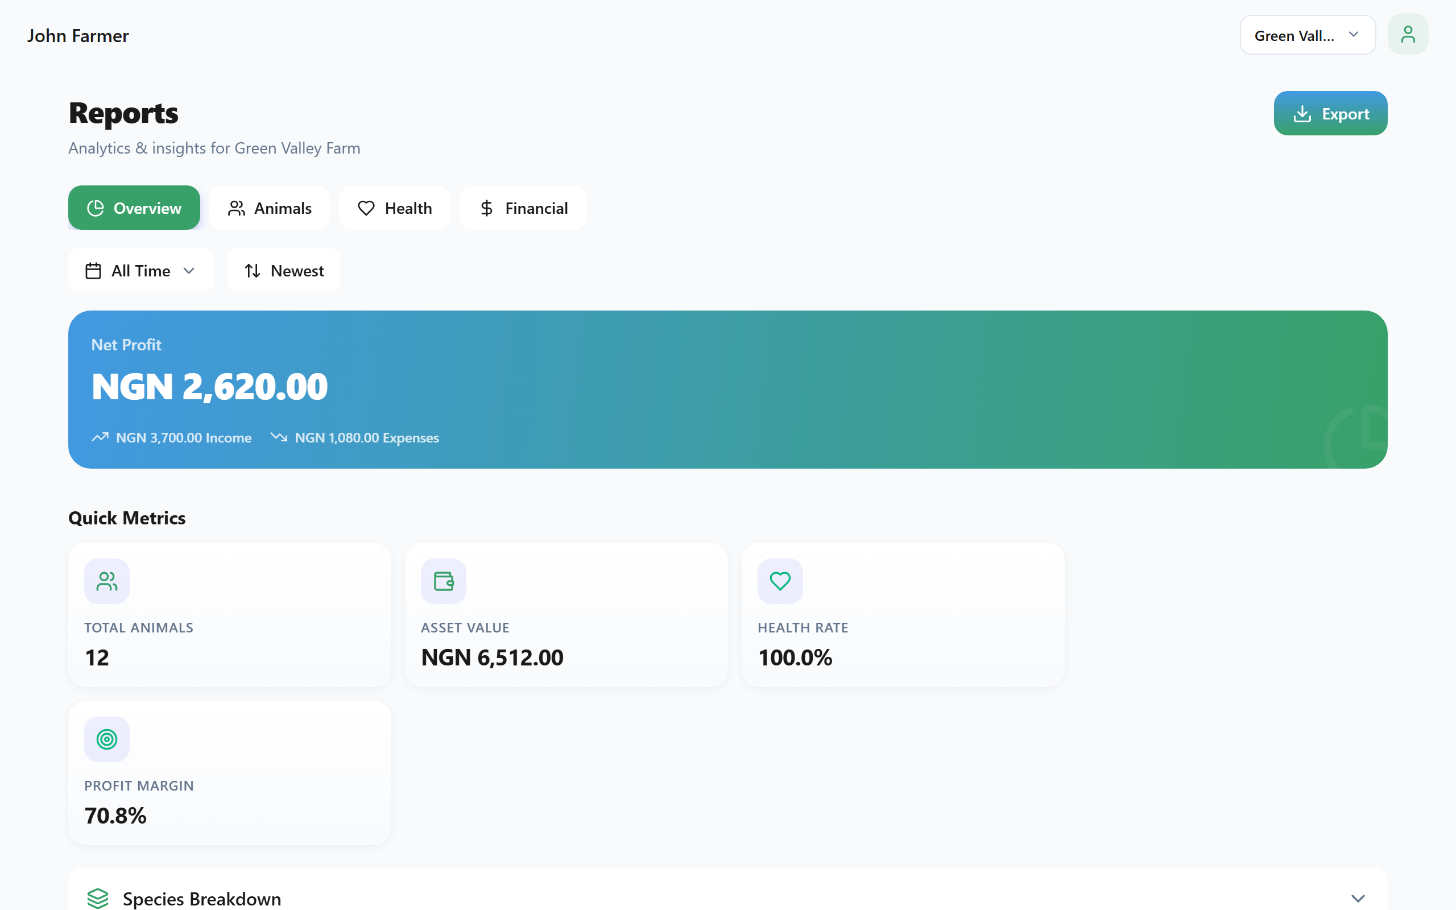The width and height of the screenshot is (1456, 910).
Task: Switch to the Overview tab
Action: 134,208
